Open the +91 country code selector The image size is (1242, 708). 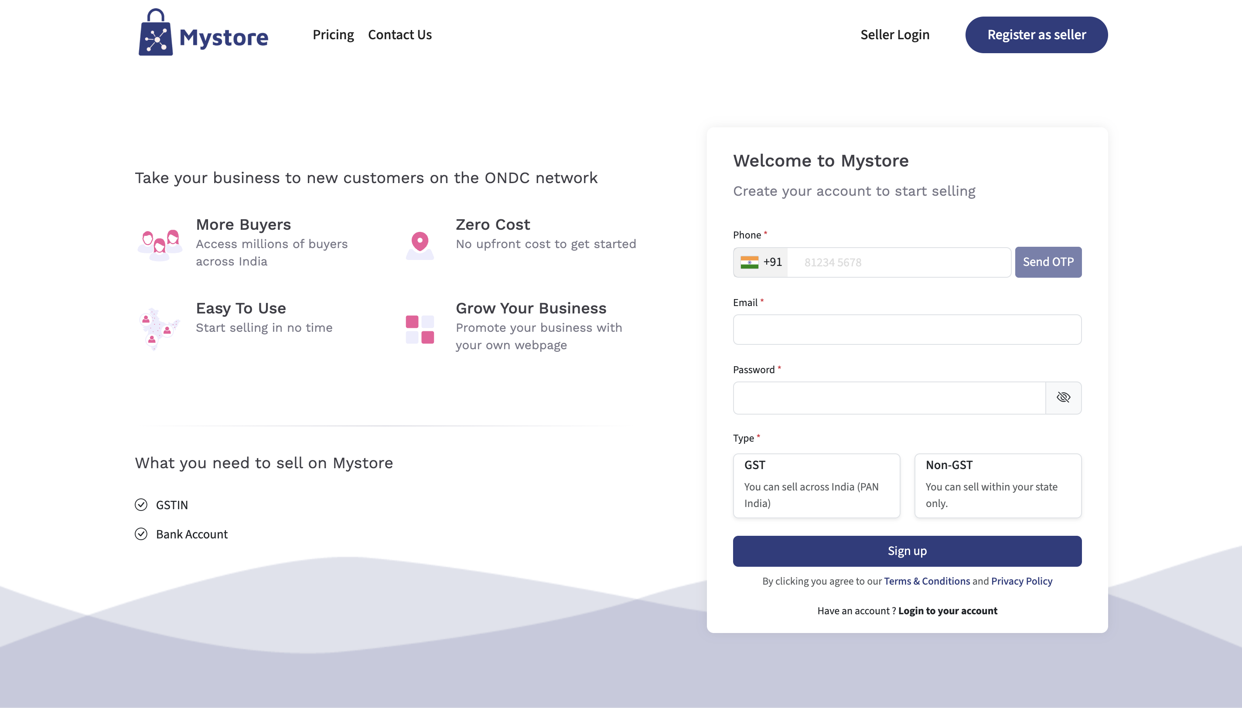pyautogui.click(x=761, y=262)
